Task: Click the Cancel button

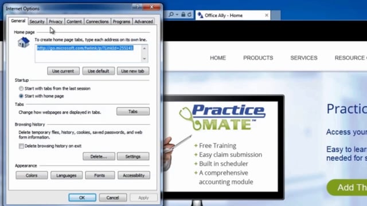Action: point(113,197)
